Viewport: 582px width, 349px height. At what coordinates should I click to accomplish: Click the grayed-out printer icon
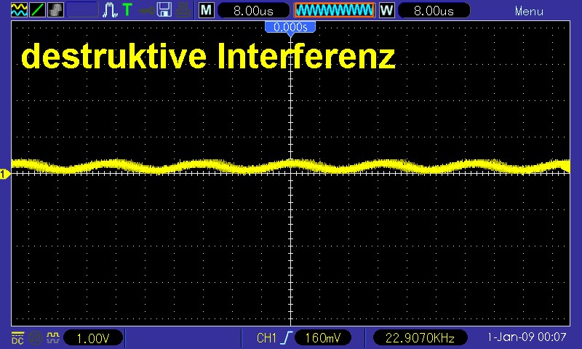tap(183, 10)
